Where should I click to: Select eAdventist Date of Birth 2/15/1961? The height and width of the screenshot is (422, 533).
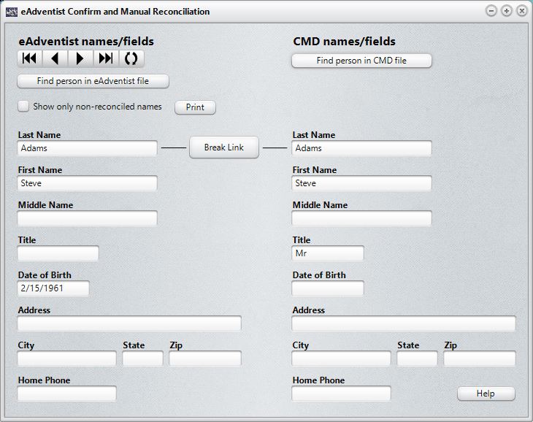tap(53, 288)
